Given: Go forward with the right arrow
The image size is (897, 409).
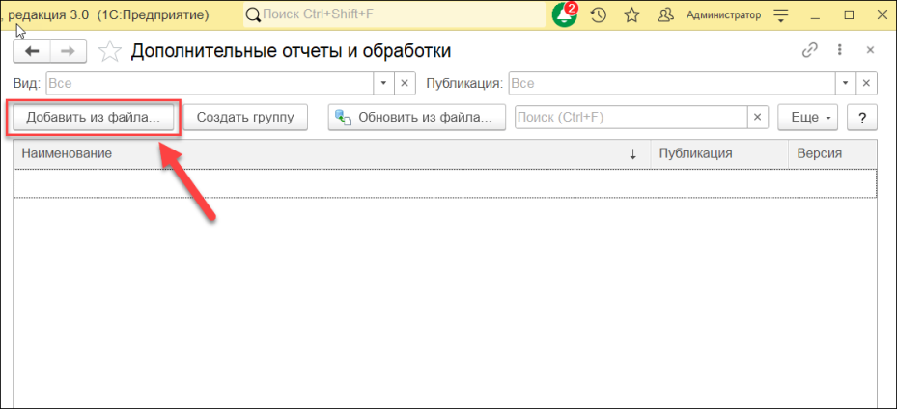Looking at the screenshot, I should click(x=69, y=51).
